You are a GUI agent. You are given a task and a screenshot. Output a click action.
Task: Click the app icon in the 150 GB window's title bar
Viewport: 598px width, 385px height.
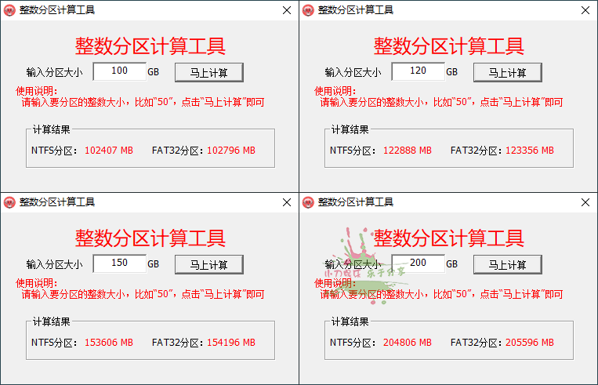pos(9,202)
